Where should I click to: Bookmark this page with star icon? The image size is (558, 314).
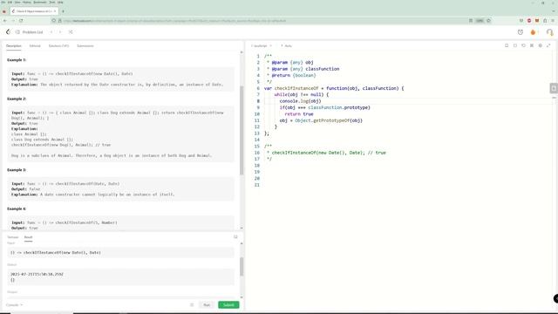pos(488,21)
